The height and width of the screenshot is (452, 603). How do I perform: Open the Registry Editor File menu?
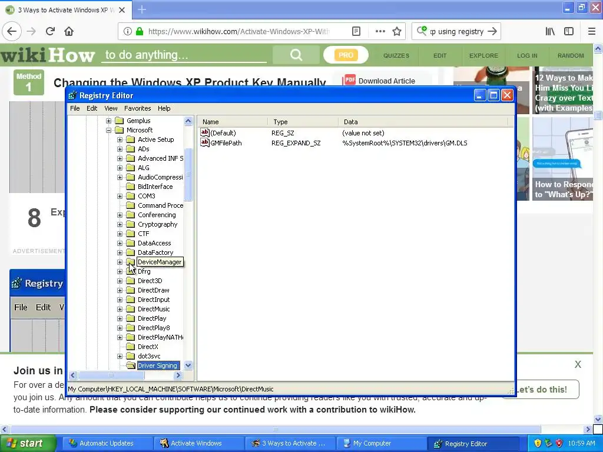(75, 108)
